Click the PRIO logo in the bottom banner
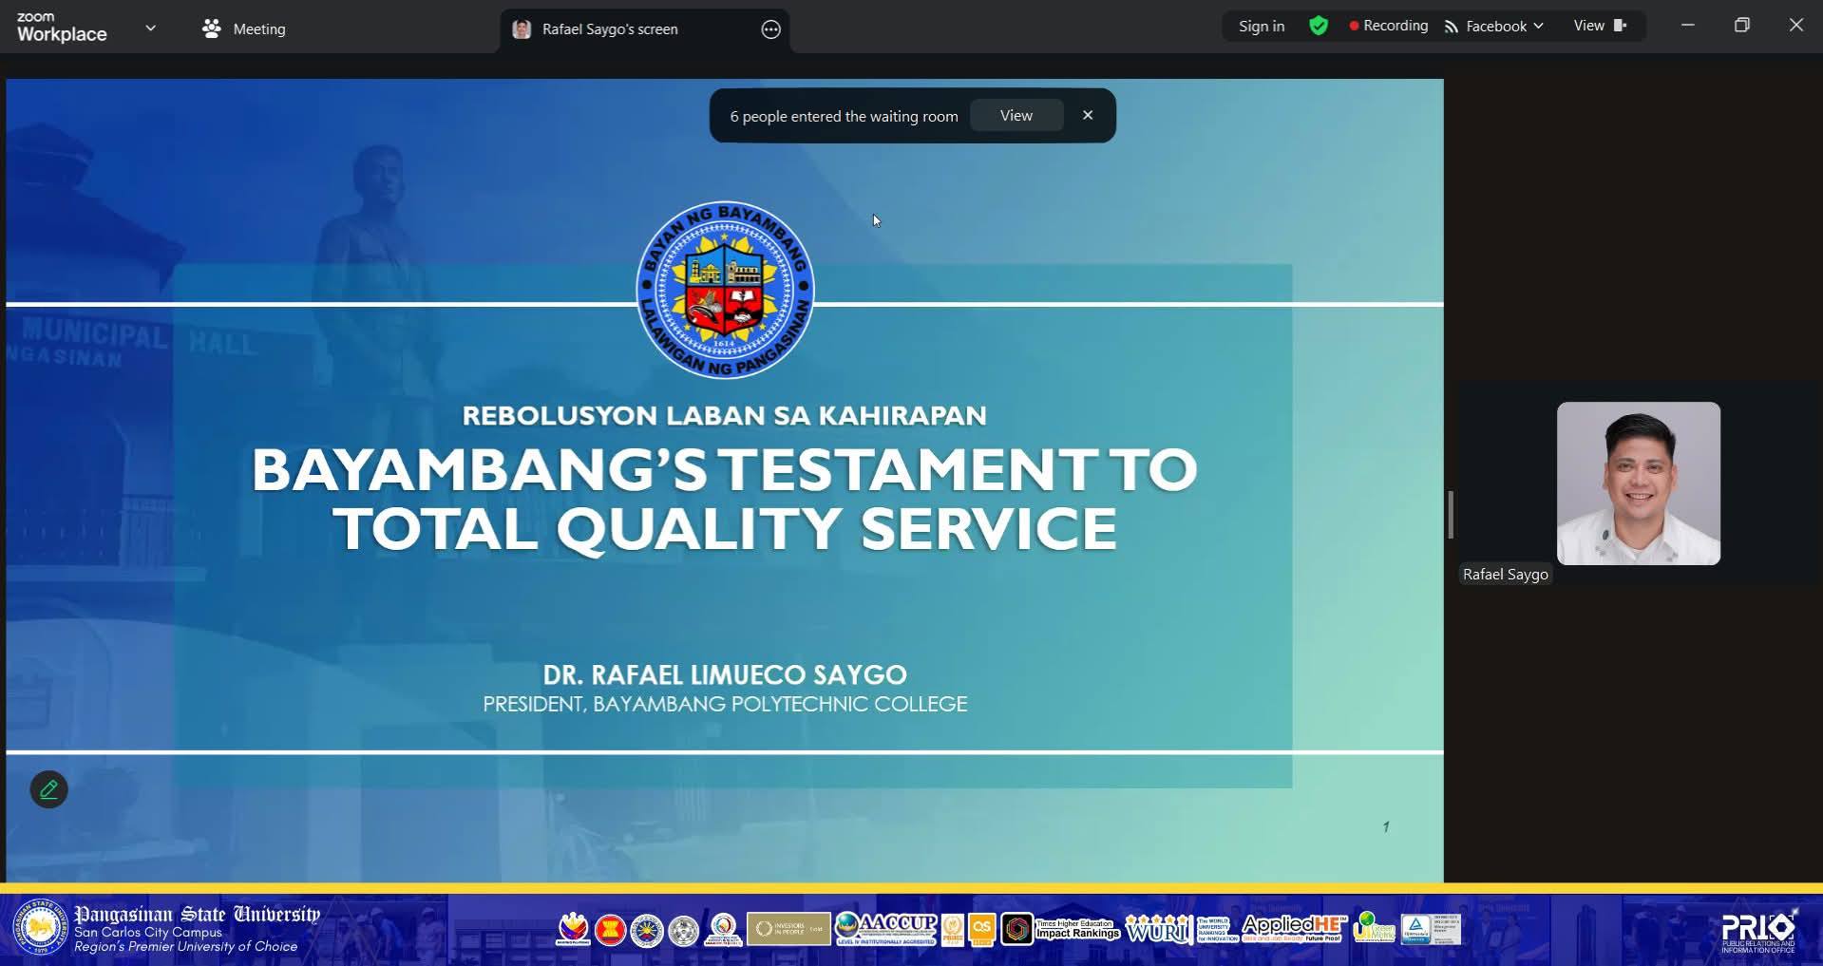The height and width of the screenshot is (966, 1823). pos(1758,931)
